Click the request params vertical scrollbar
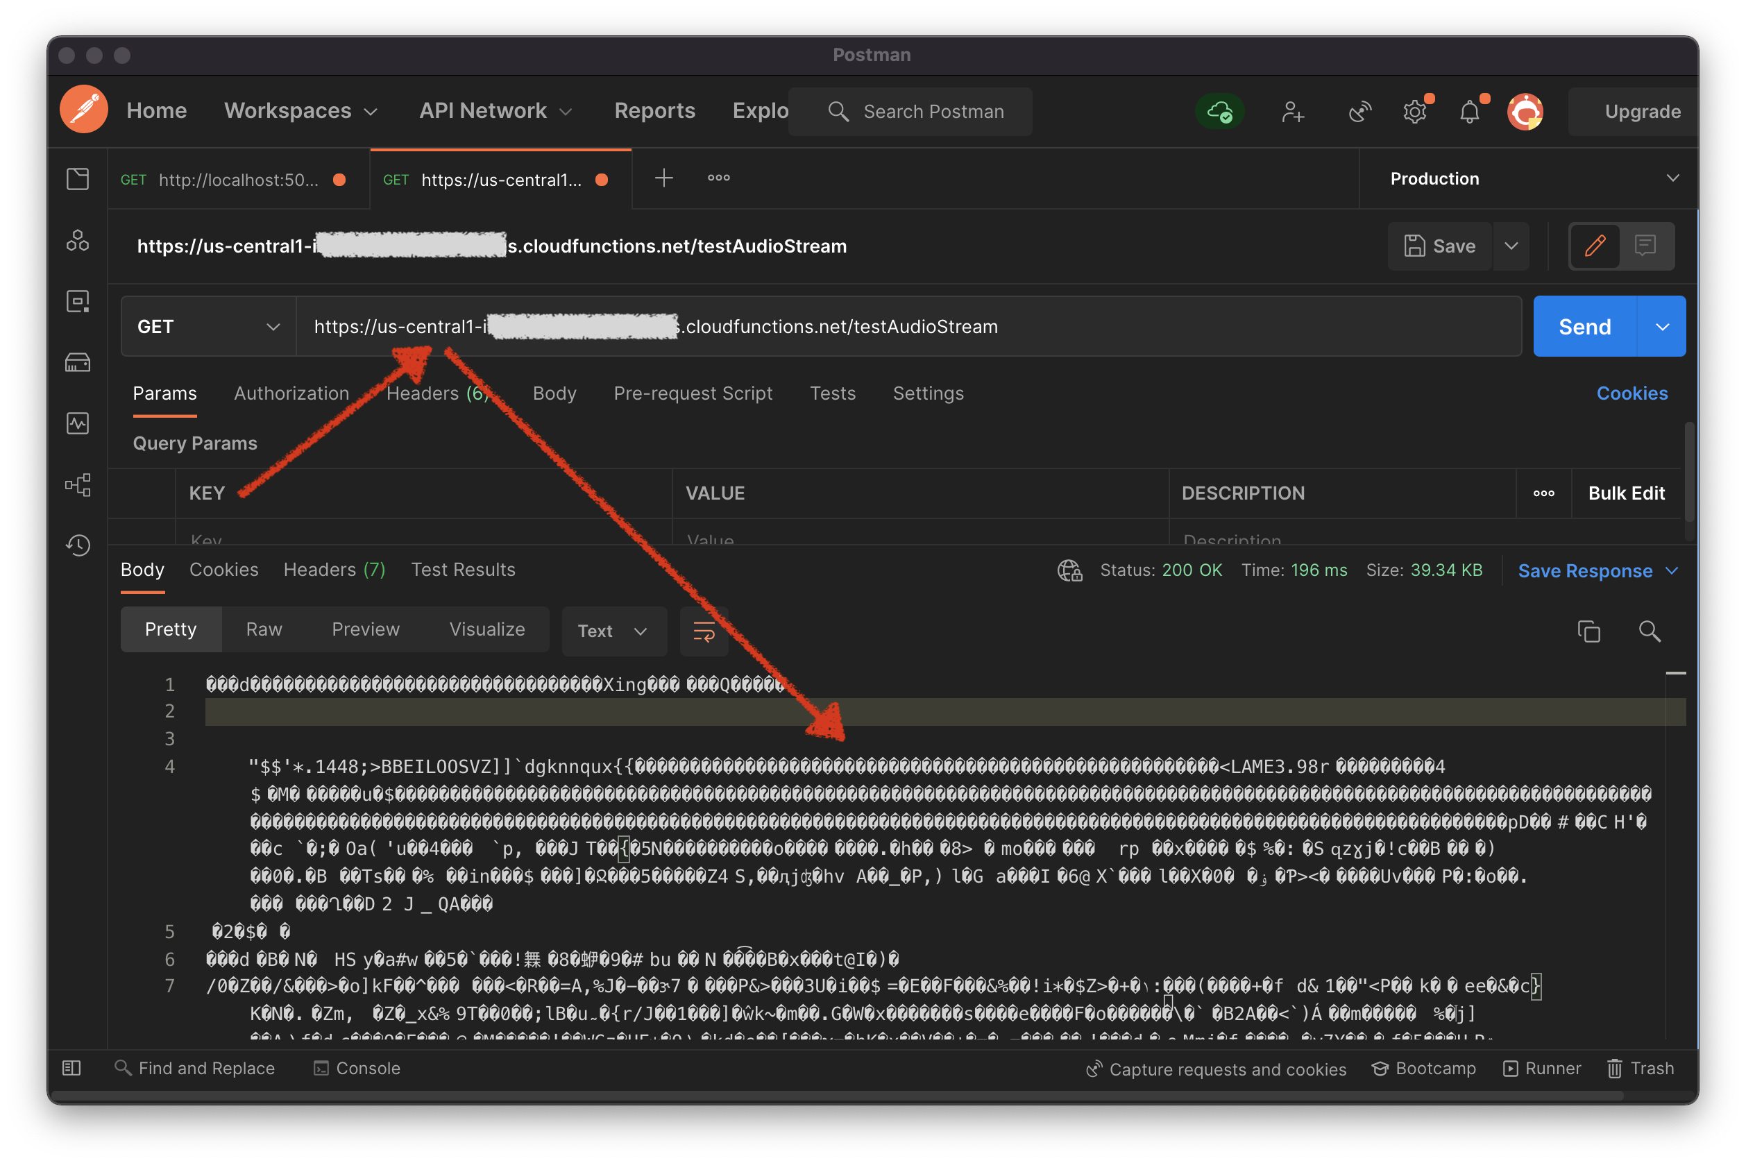Screen dimensions: 1746x1163 pyautogui.click(x=1689, y=473)
